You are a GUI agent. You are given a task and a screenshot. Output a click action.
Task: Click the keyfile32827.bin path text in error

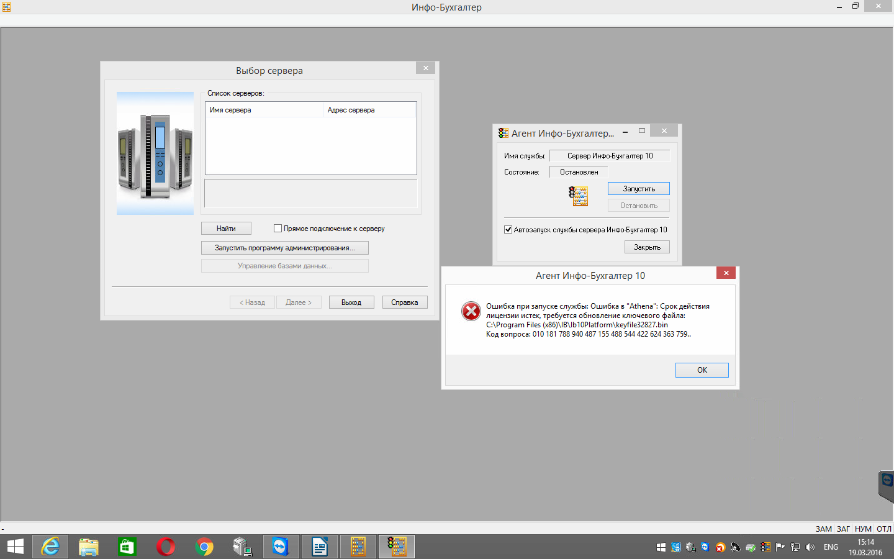click(577, 325)
